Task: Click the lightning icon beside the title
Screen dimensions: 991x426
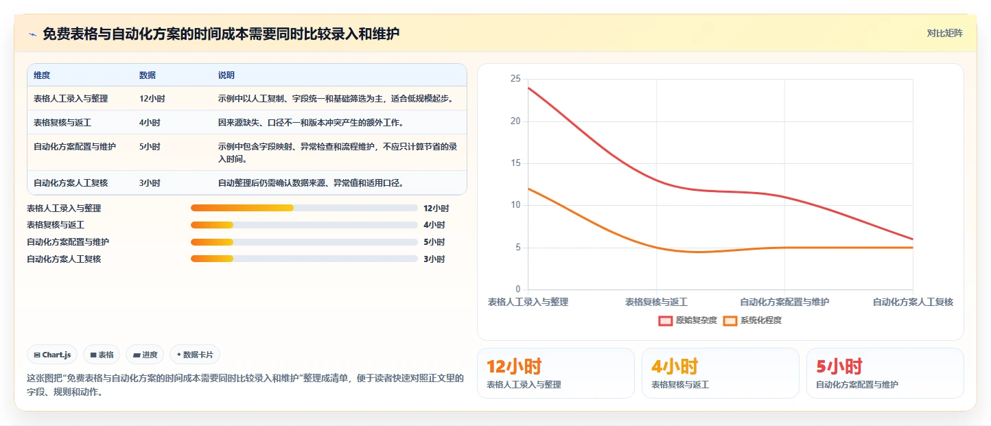Action: click(32, 34)
